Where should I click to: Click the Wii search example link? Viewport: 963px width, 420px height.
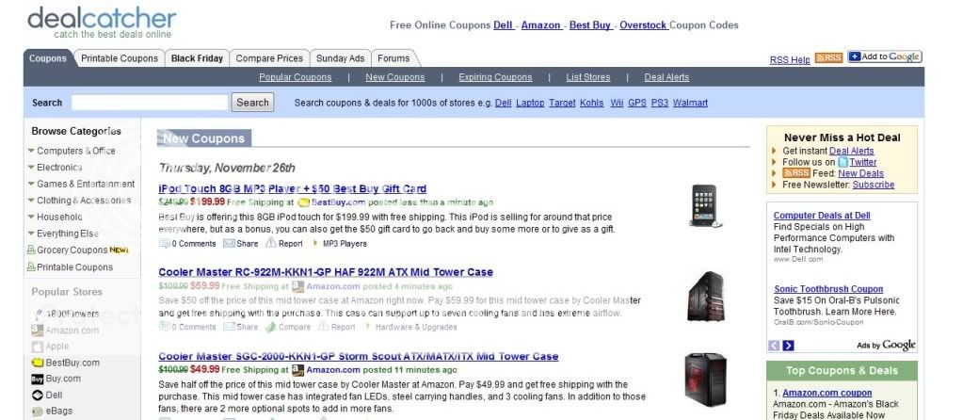click(617, 104)
